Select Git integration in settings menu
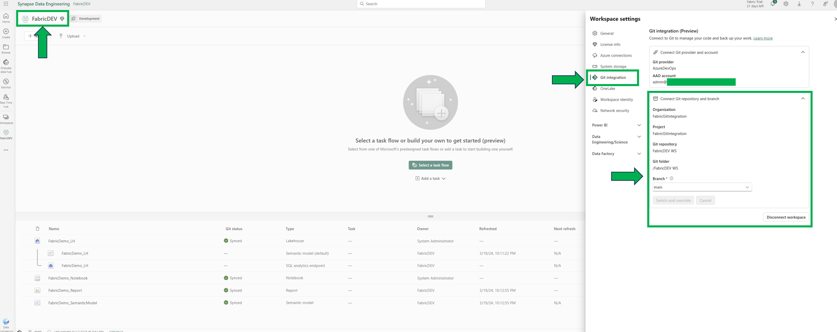 coord(613,78)
